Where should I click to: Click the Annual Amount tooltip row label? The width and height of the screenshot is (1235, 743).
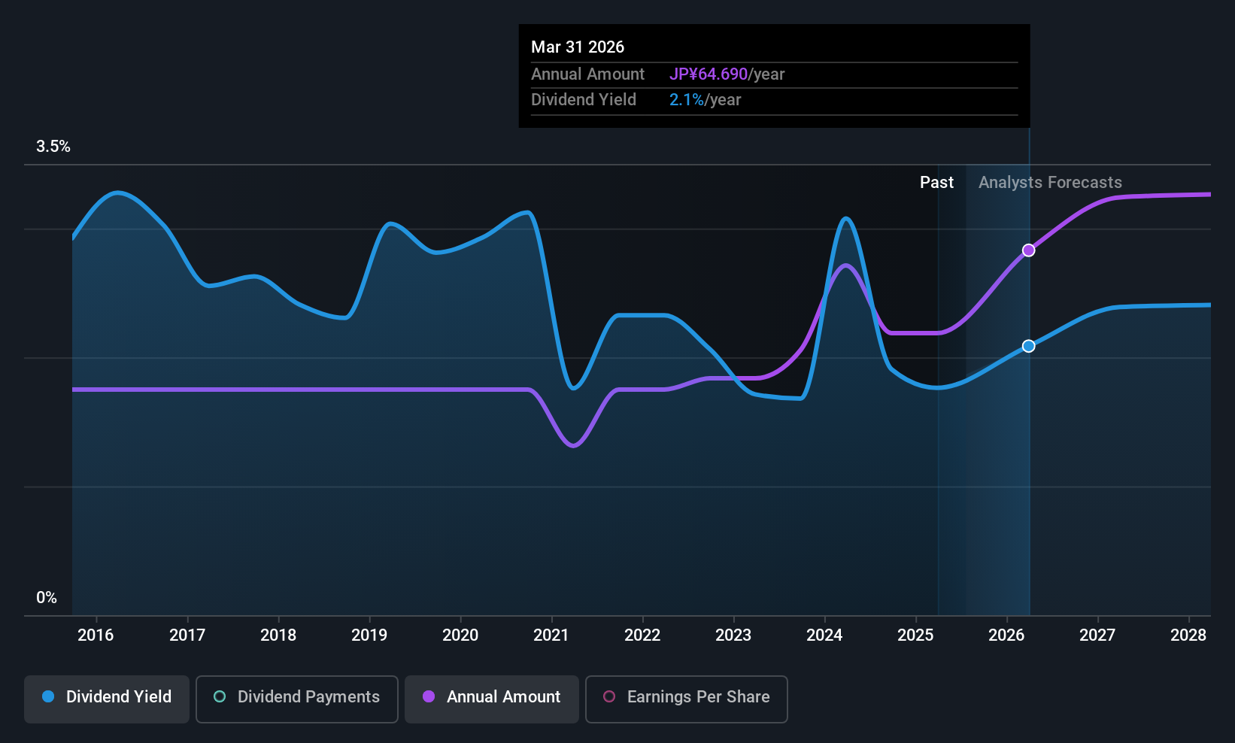[587, 74]
